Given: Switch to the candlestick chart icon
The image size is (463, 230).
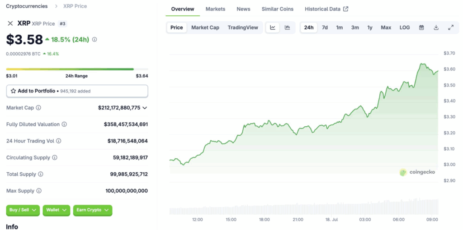Looking at the screenshot, I should (x=287, y=28).
